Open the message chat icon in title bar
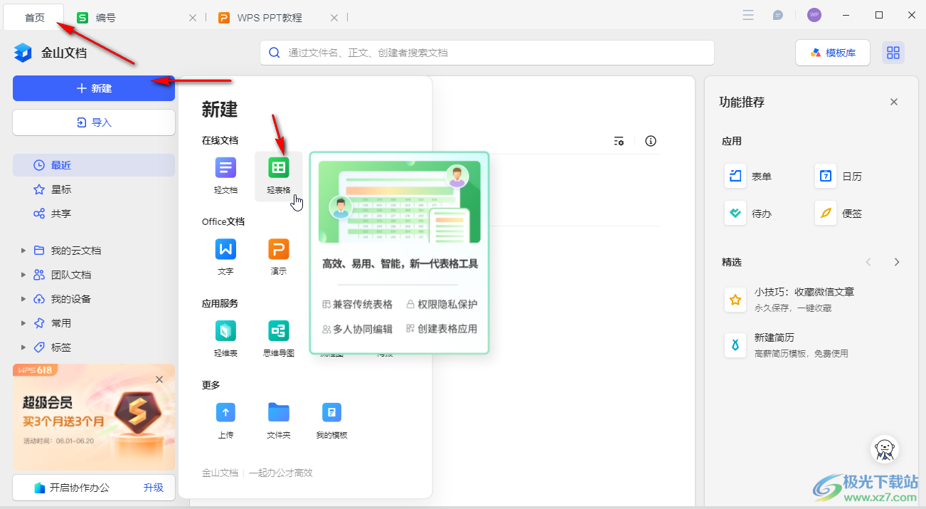 click(778, 15)
